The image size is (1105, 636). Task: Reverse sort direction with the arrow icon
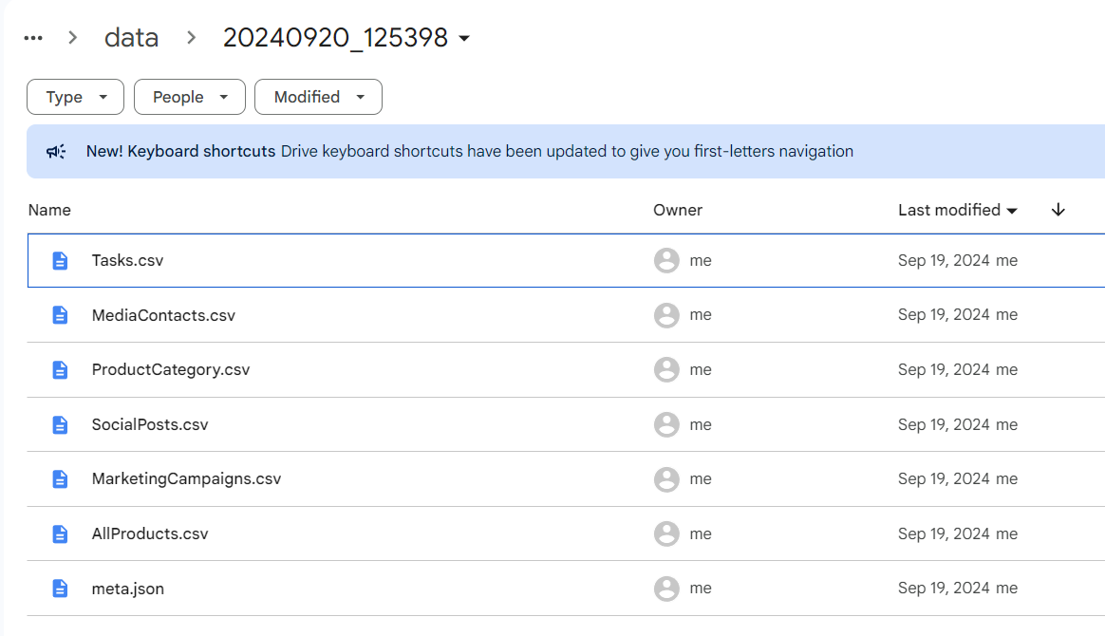1058,210
